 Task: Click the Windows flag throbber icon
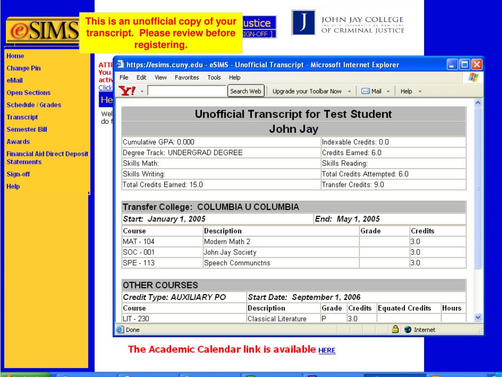coord(473,77)
